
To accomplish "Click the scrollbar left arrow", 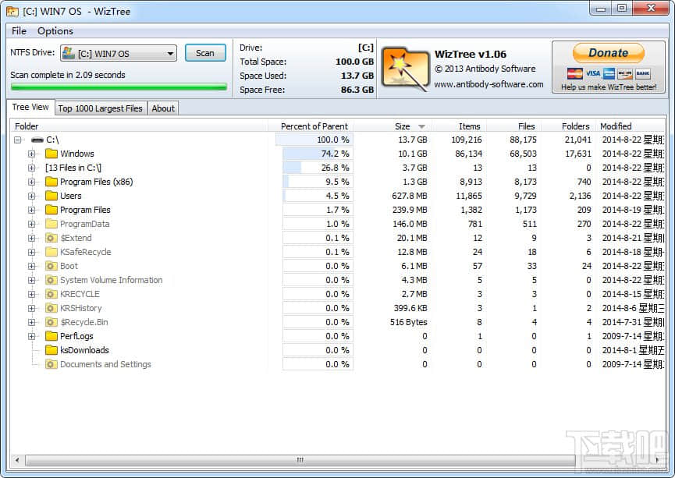I will coord(17,460).
